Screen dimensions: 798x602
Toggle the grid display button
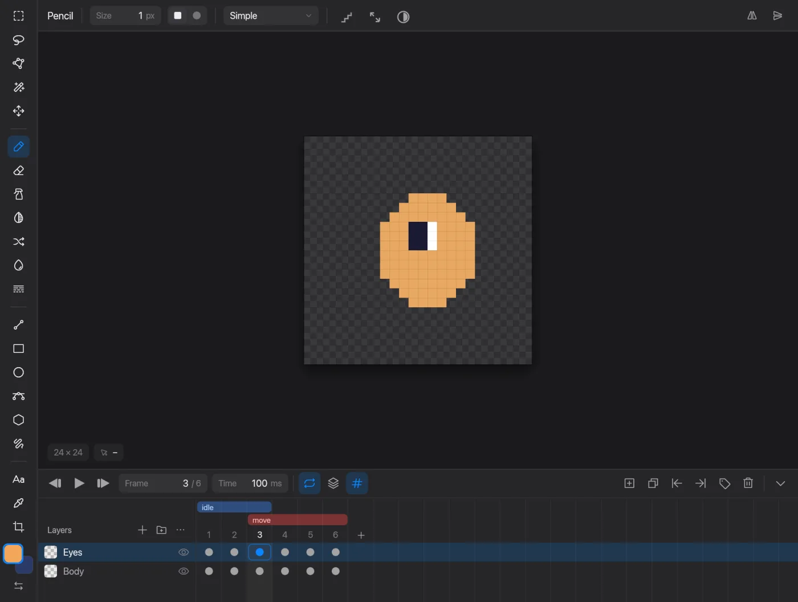357,483
